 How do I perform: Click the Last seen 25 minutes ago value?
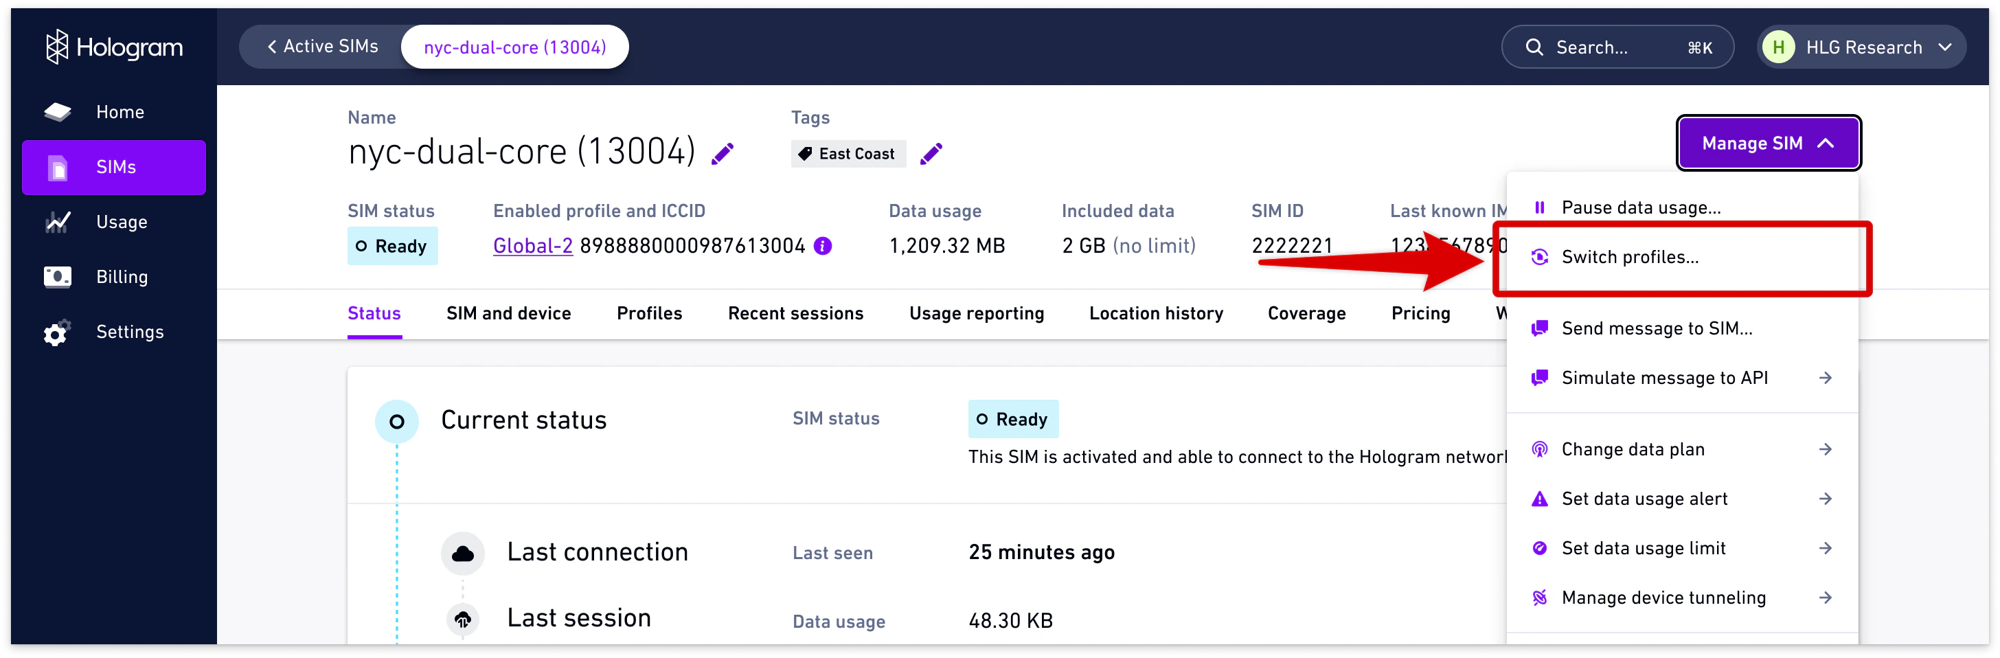tap(1041, 552)
